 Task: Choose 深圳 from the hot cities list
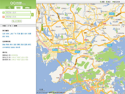7,34
